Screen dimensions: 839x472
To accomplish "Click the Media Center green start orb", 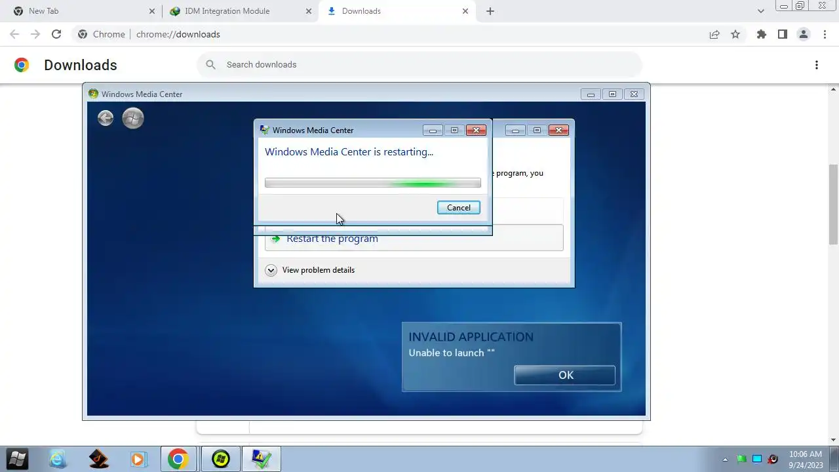I will point(133,118).
